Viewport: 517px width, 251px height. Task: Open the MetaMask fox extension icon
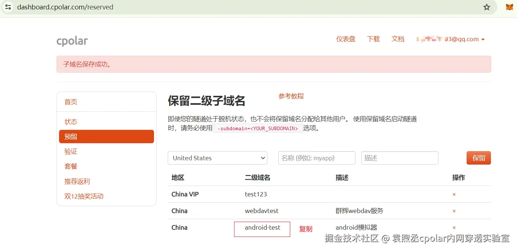pos(509,7)
